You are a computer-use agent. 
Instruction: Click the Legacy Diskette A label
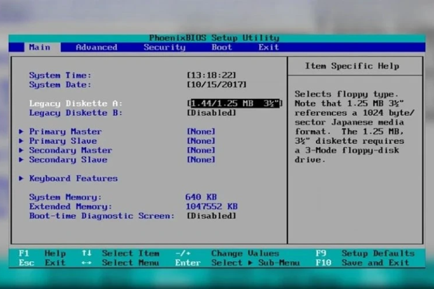click(76, 104)
